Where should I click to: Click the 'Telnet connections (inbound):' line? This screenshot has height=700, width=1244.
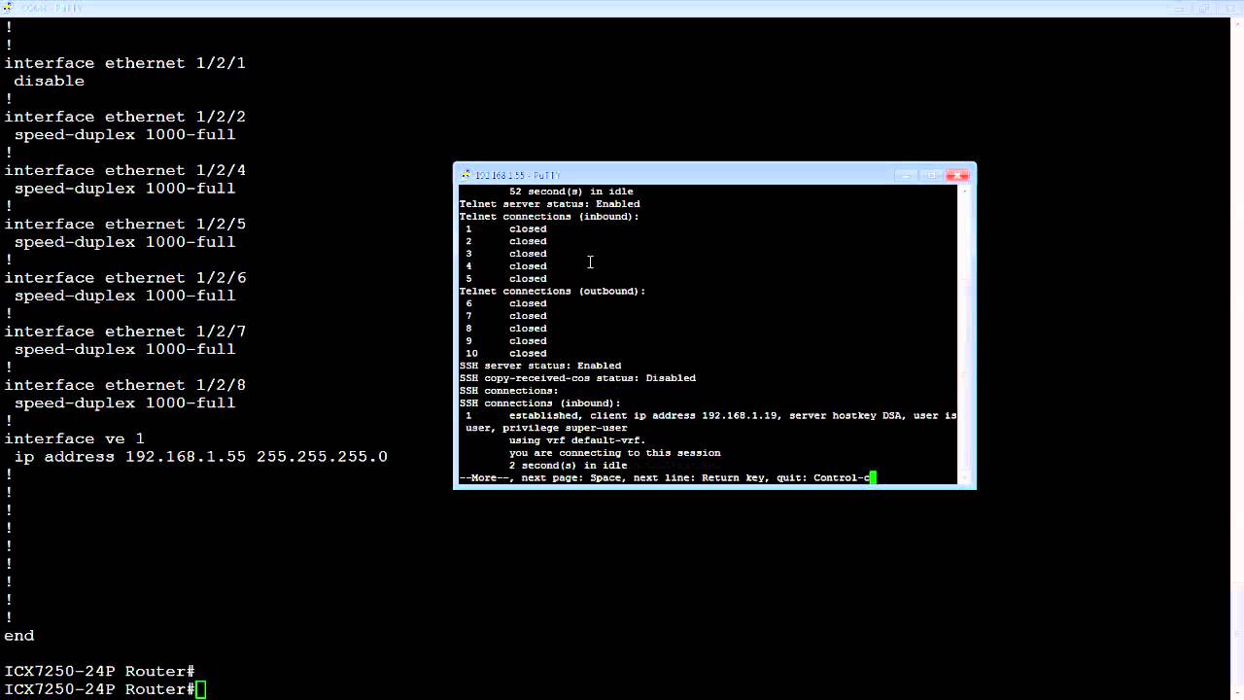point(549,217)
